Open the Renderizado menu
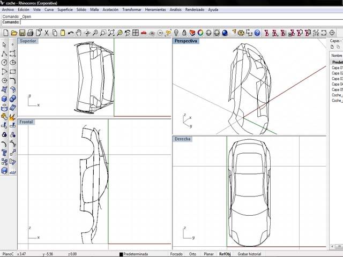The width and height of the screenshot is (343, 257). 194,10
